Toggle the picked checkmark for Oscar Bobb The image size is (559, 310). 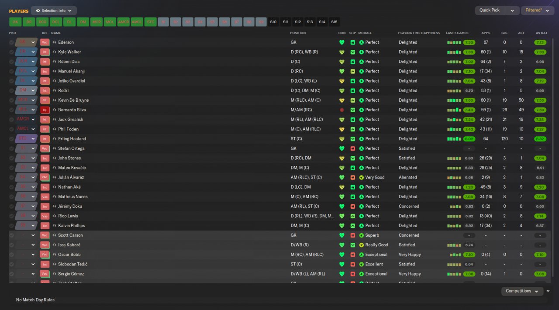click(11, 255)
